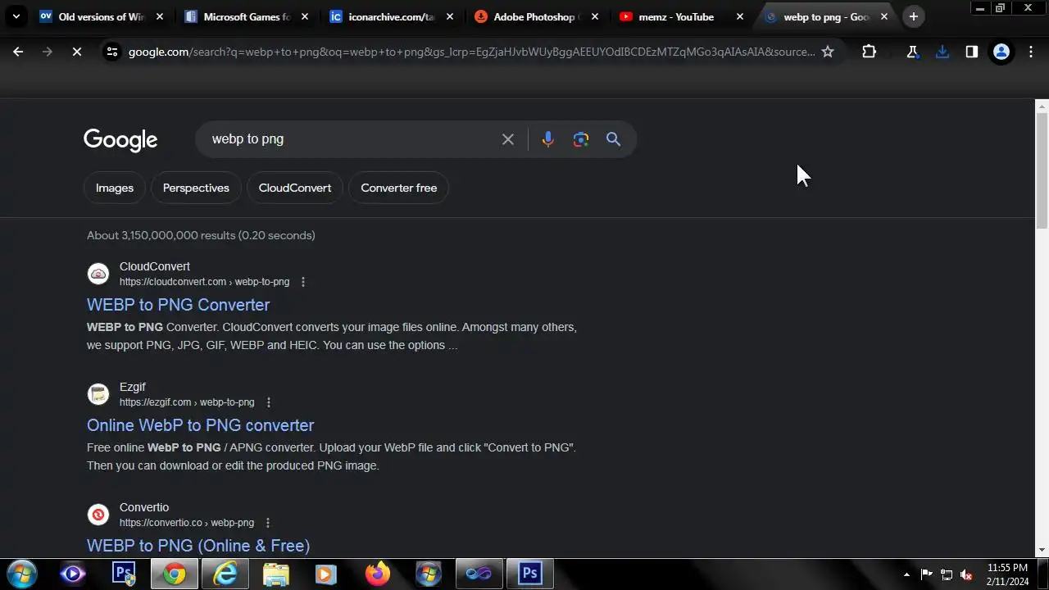This screenshot has height=590, width=1049.
Task: Clear the search box text
Action: (508, 139)
